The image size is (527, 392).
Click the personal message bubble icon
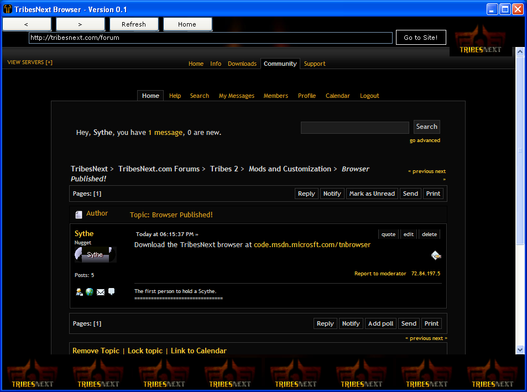point(111,291)
